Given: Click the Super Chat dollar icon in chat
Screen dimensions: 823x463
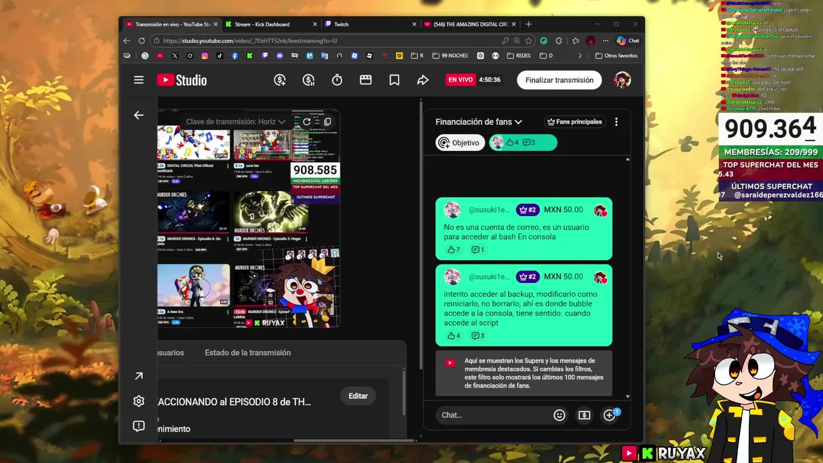Looking at the screenshot, I should 584,415.
